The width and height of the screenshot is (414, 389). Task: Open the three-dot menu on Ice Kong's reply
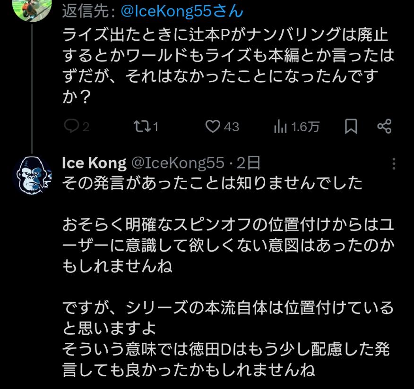click(x=394, y=164)
